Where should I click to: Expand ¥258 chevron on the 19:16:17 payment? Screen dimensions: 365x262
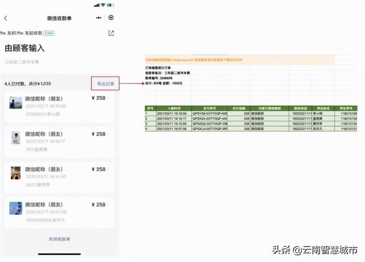coord(108,134)
